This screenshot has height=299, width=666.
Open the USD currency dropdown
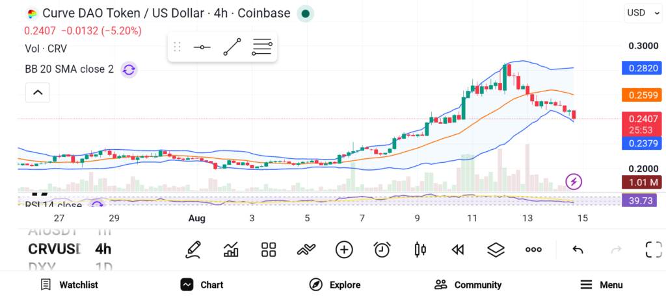[x=643, y=13]
